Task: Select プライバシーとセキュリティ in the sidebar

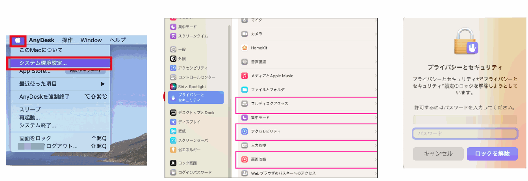Action: (196, 98)
